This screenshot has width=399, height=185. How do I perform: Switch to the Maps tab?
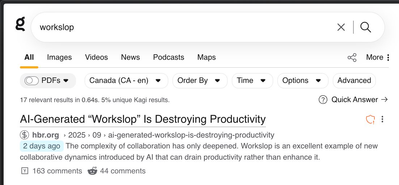pos(206,58)
